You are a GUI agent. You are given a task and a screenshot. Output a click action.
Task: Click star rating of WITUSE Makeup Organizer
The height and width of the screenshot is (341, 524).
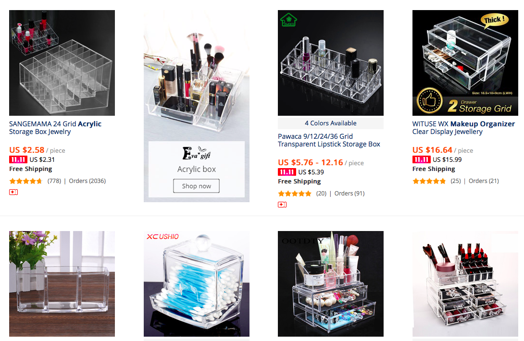pyautogui.click(x=429, y=181)
